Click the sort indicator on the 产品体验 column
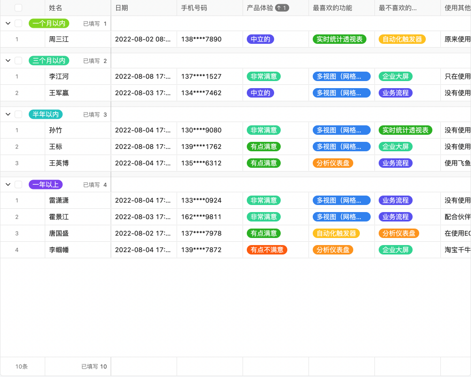Image resolution: width=471 pixels, height=377 pixels. (x=282, y=7)
